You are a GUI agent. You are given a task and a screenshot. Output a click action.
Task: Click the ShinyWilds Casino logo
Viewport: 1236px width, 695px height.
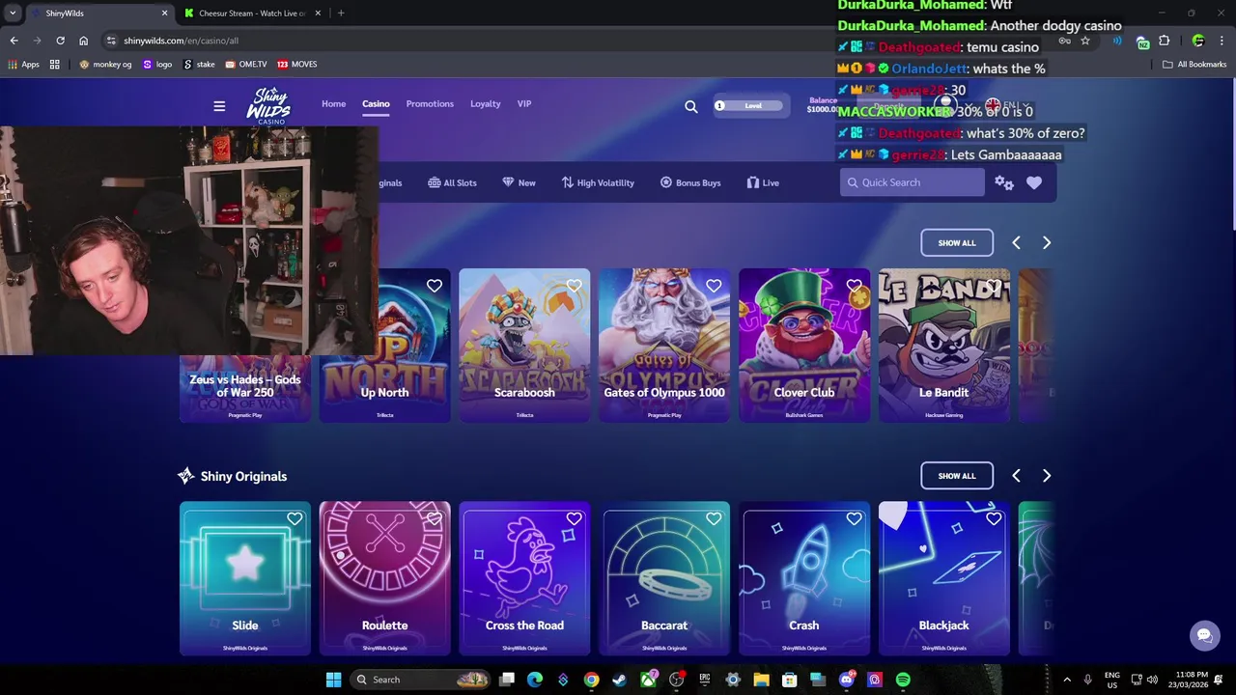pos(267,105)
